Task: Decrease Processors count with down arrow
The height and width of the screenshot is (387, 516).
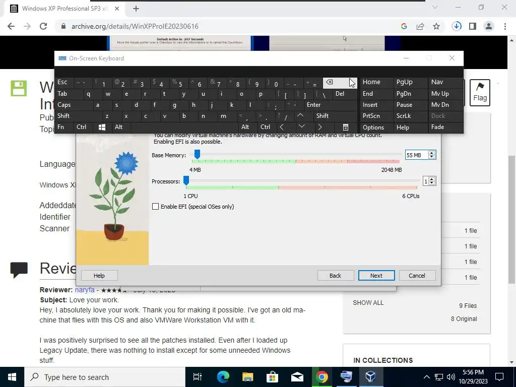Action: (x=432, y=183)
